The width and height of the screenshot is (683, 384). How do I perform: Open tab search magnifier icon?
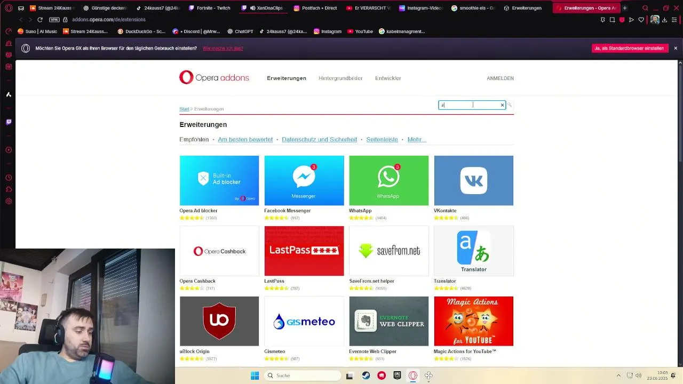point(645,8)
